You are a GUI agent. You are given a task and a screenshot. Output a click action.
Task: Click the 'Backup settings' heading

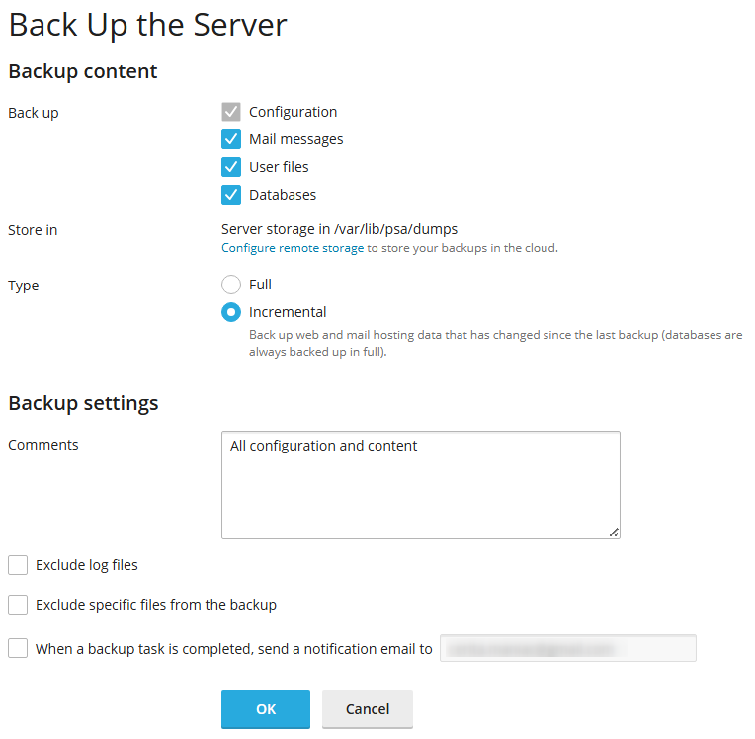pos(83,403)
